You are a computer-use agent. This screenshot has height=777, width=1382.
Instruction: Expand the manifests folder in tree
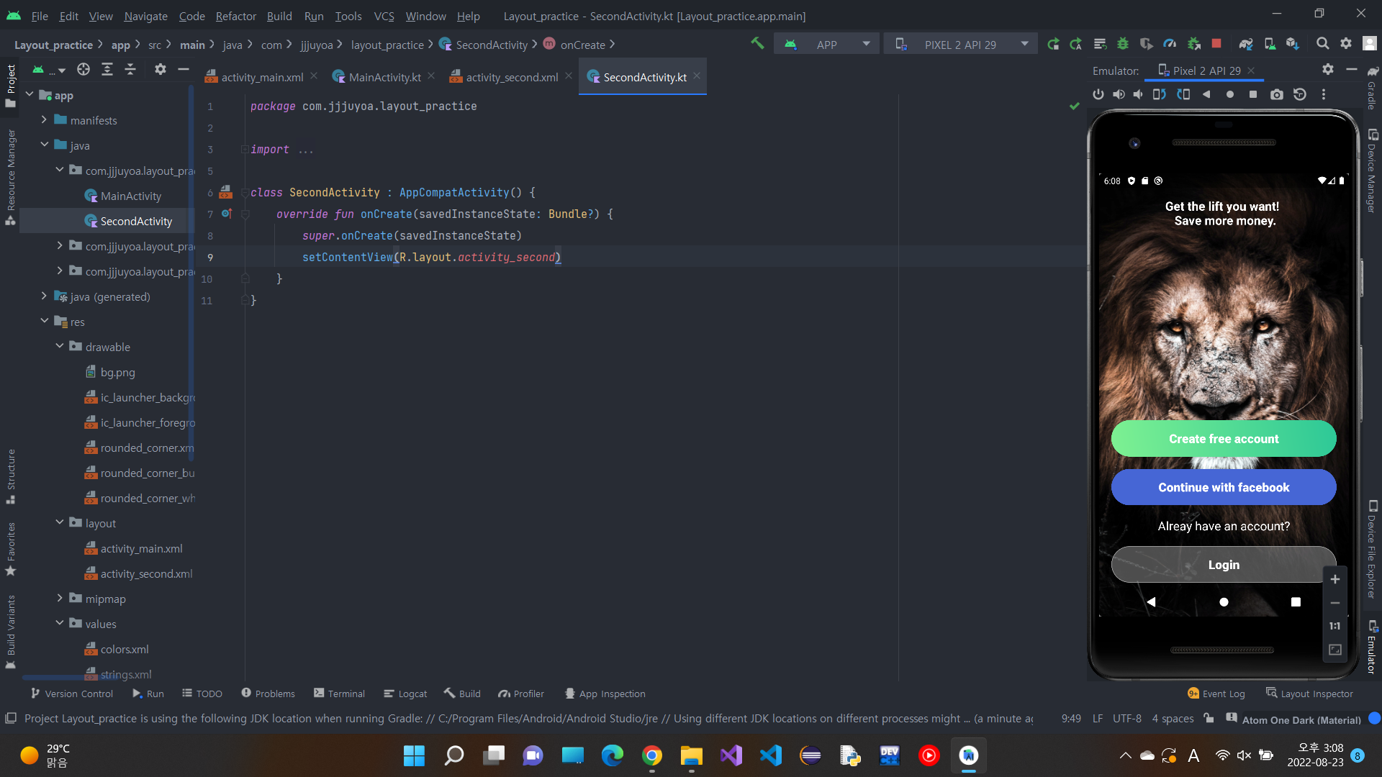pyautogui.click(x=44, y=120)
